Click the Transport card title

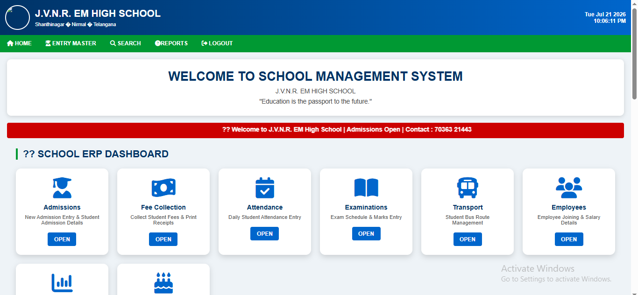pos(468,207)
